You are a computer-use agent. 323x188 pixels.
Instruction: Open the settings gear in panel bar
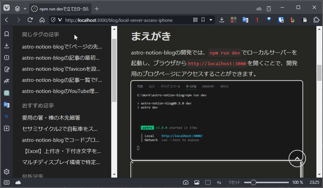(x=7, y=172)
